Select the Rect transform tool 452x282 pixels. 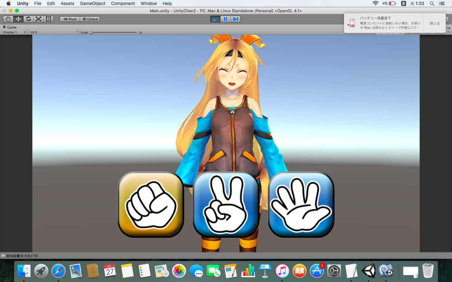(x=48, y=19)
